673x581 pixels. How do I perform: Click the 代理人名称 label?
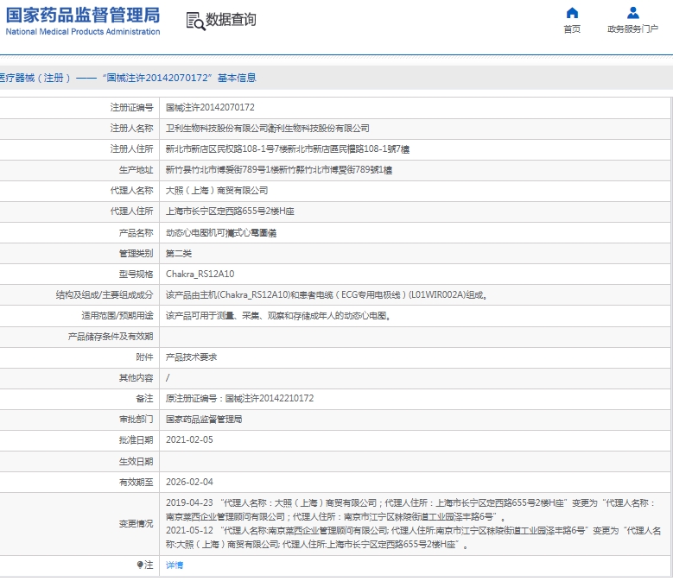click(x=132, y=191)
